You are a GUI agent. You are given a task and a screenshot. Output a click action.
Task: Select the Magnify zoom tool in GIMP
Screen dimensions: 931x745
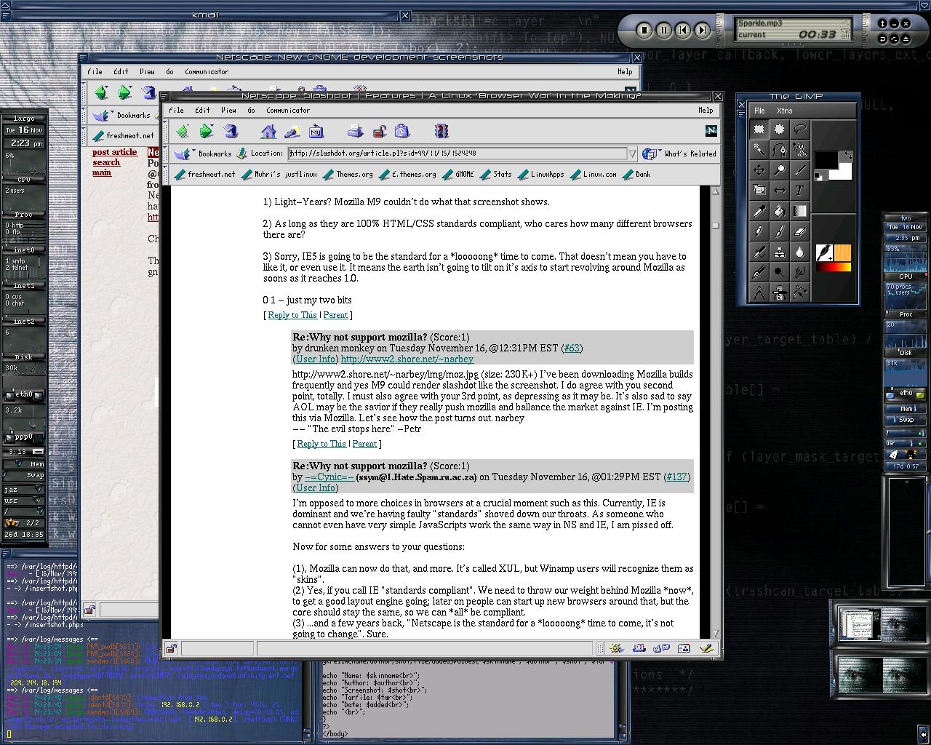[779, 170]
